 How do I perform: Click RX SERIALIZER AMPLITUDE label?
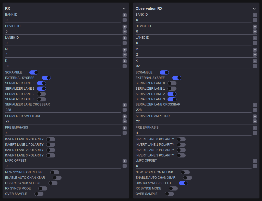pos(23,116)
